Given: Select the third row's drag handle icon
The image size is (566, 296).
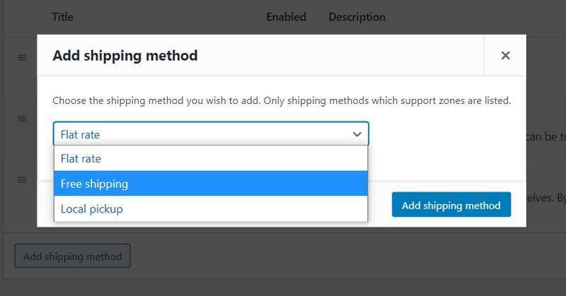Looking at the screenshot, I should [22, 180].
